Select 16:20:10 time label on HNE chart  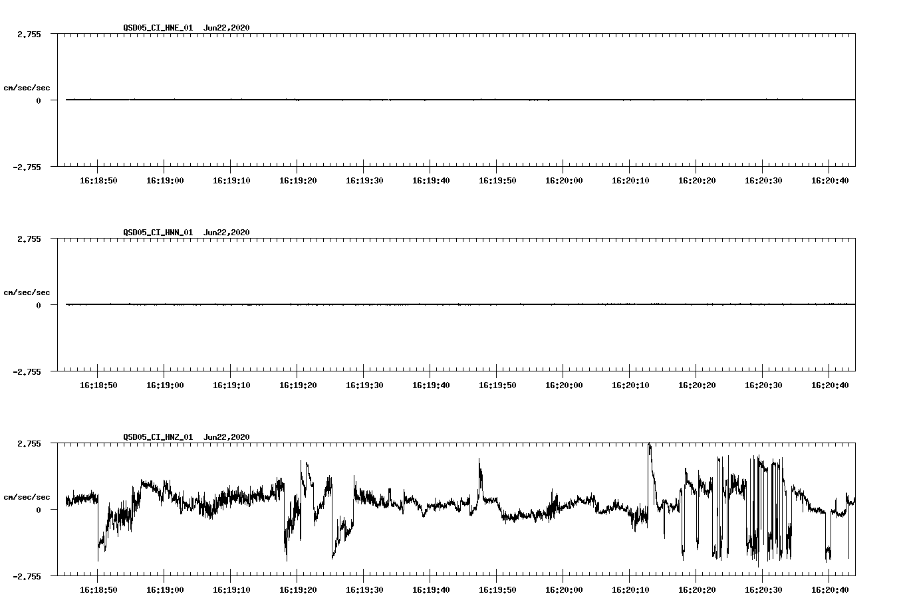(630, 180)
